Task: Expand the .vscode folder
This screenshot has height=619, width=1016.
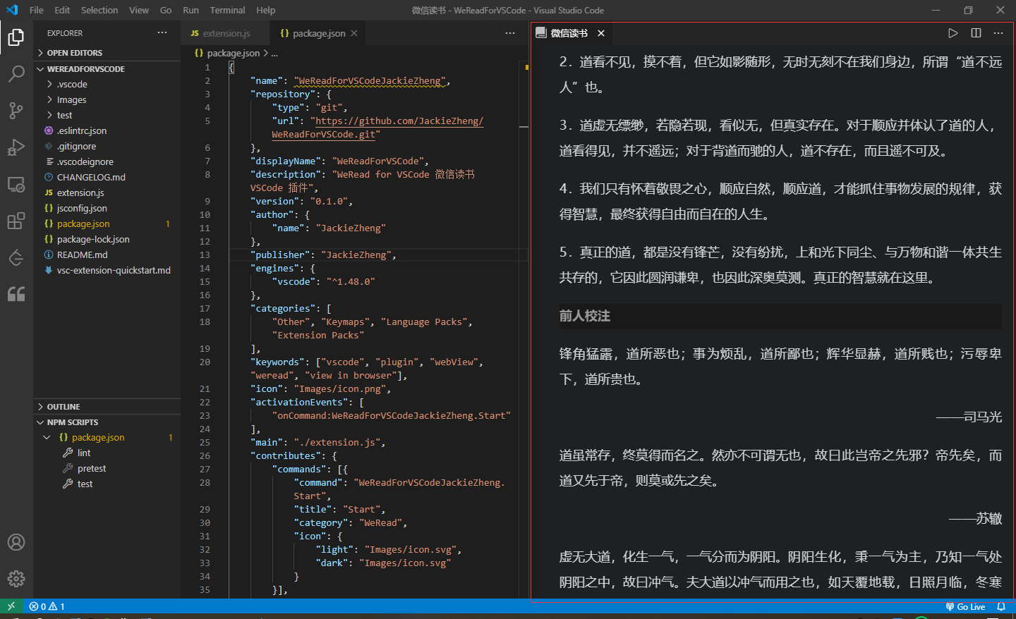Action: (x=107, y=84)
